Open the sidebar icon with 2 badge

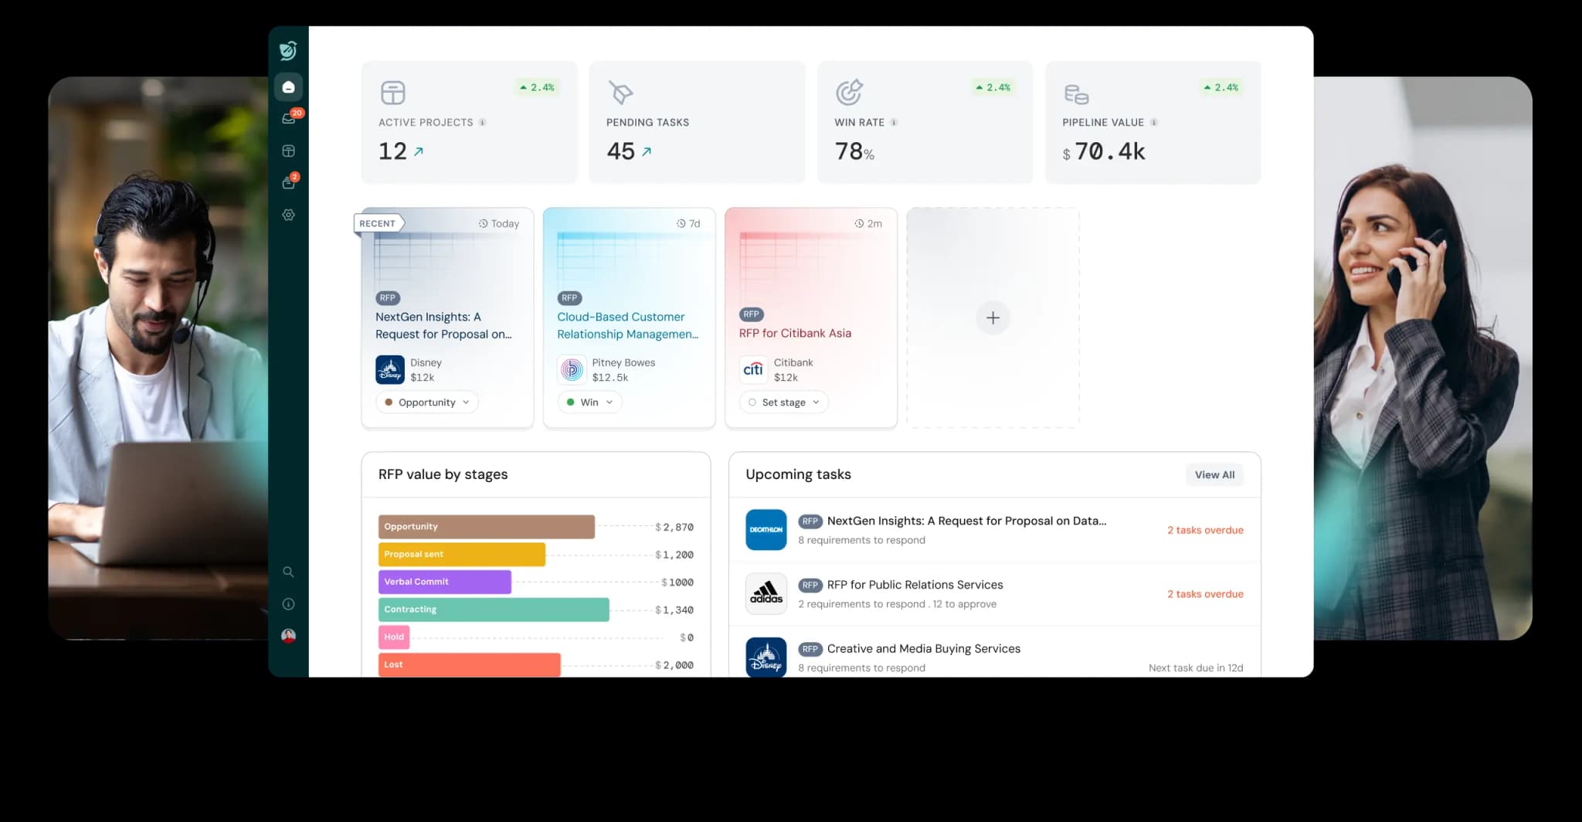click(289, 183)
